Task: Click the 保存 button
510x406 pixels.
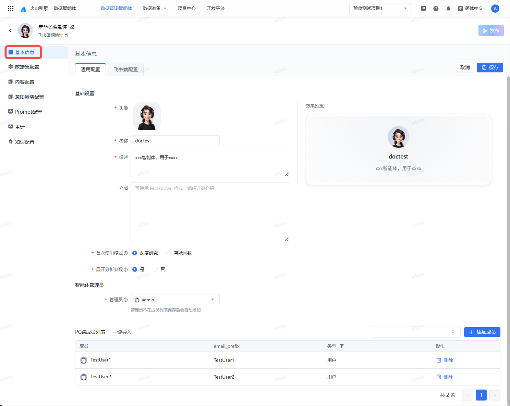Action: [490, 67]
